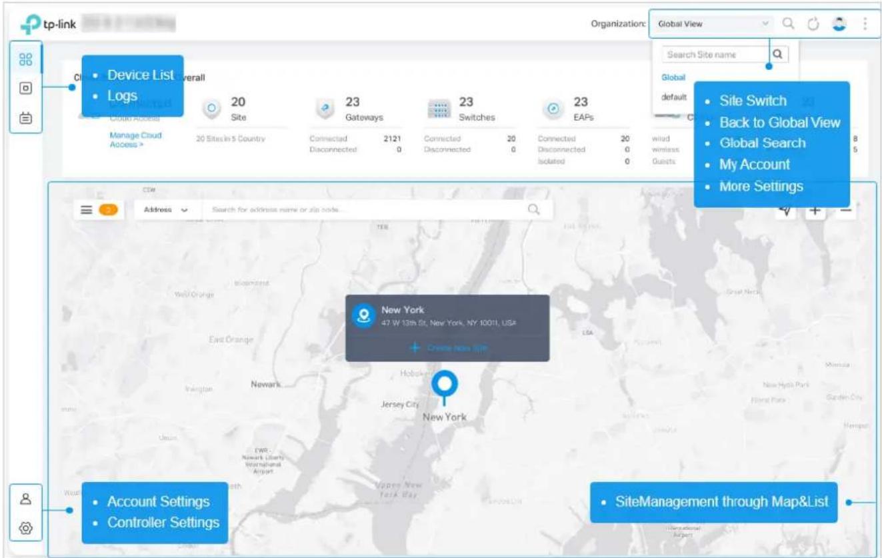882x558 pixels.
Task: Zoom out the map with minus
Action: pyautogui.click(x=845, y=210)
